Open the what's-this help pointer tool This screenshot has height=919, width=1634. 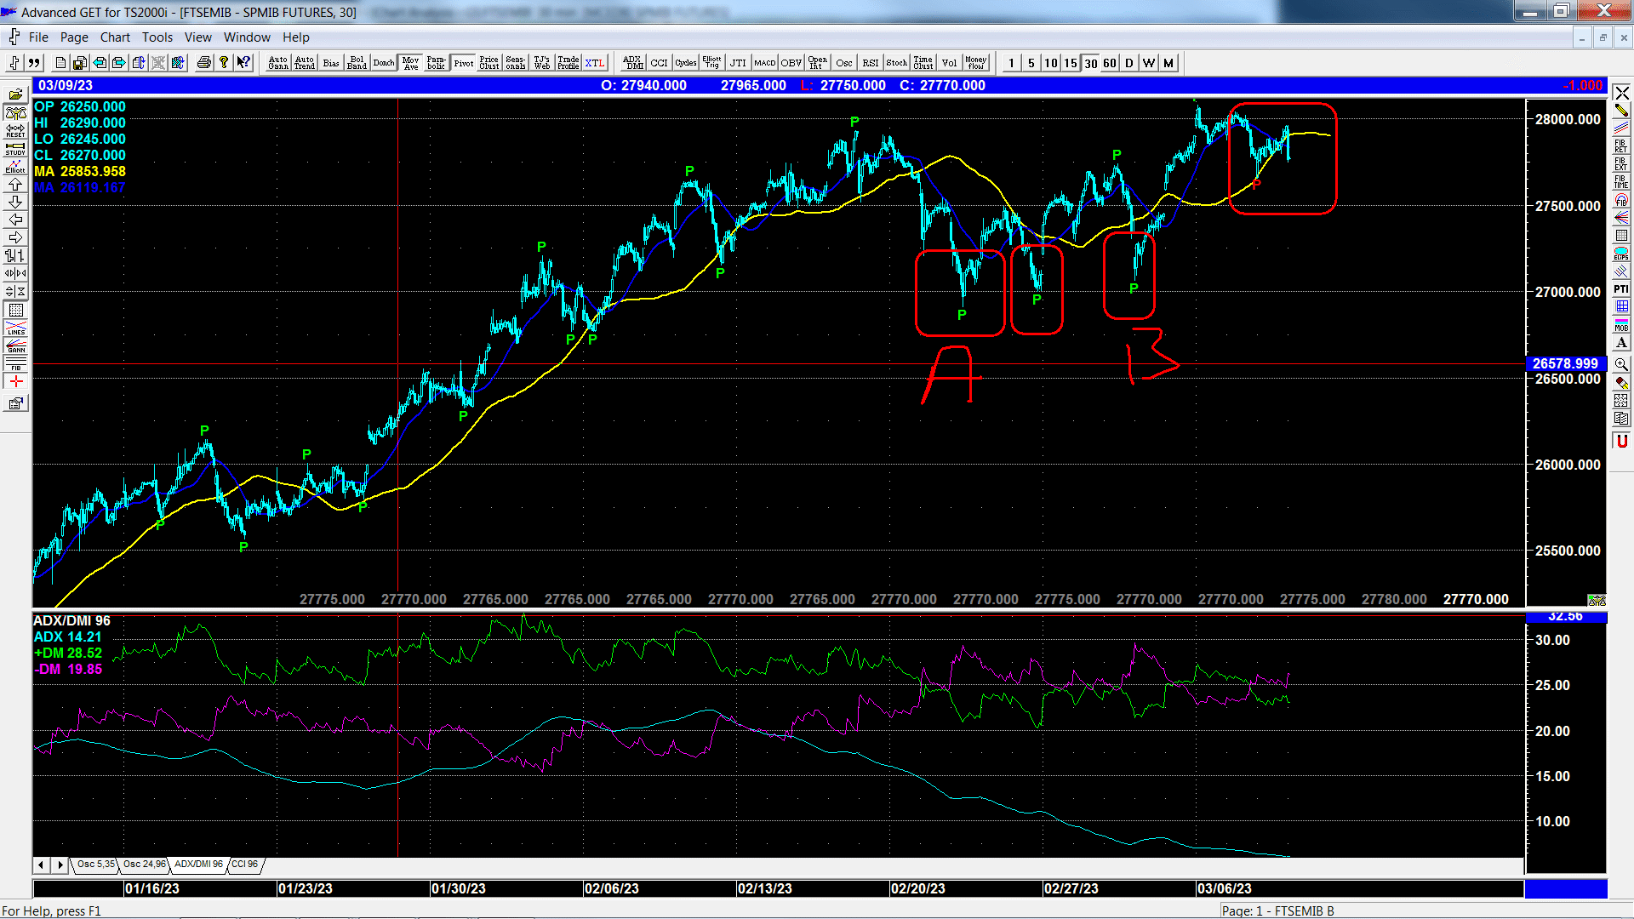tap(243, 63)
